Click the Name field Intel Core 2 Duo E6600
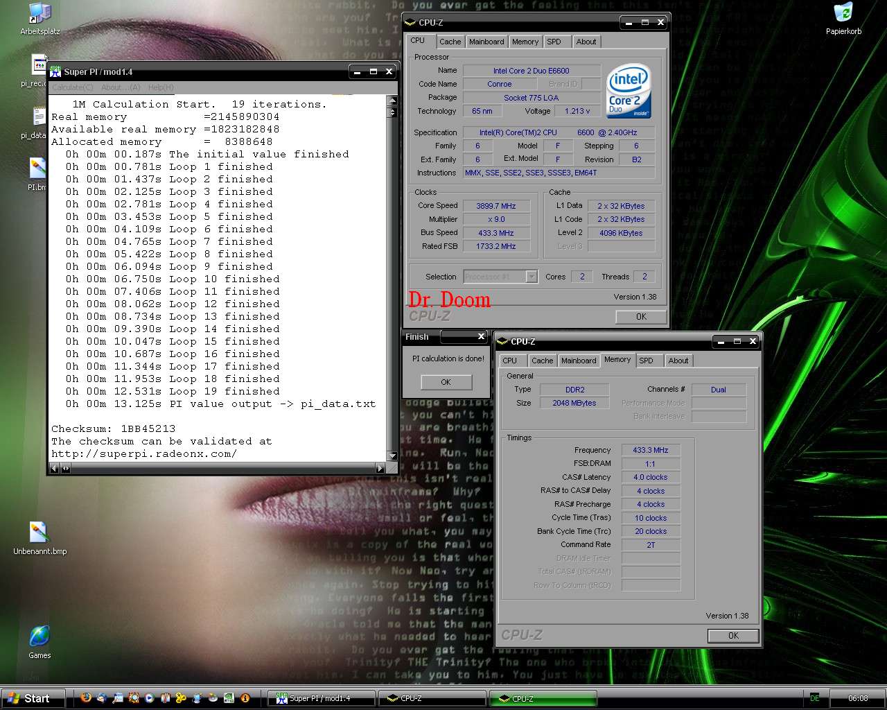Image resolution: width=887 pixels, height=710 pixels. point(532,71)
